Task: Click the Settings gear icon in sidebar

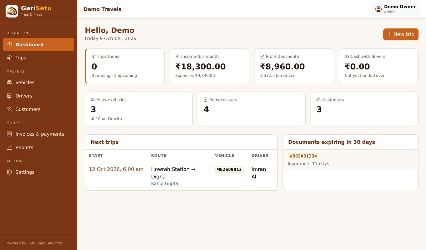Action: click(x=9, y=172)
